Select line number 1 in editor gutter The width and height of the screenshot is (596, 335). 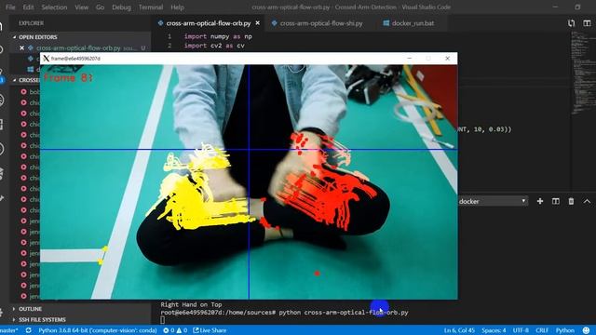coord(169,36)
